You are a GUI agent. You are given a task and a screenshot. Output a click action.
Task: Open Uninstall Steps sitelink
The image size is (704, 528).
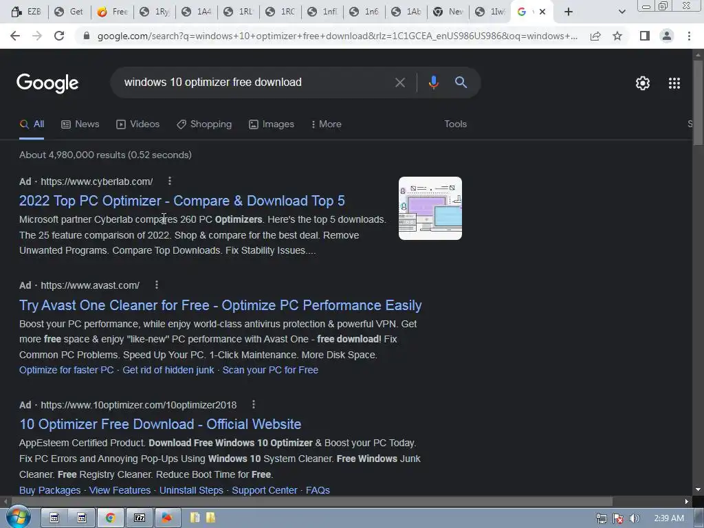point(191,489)
